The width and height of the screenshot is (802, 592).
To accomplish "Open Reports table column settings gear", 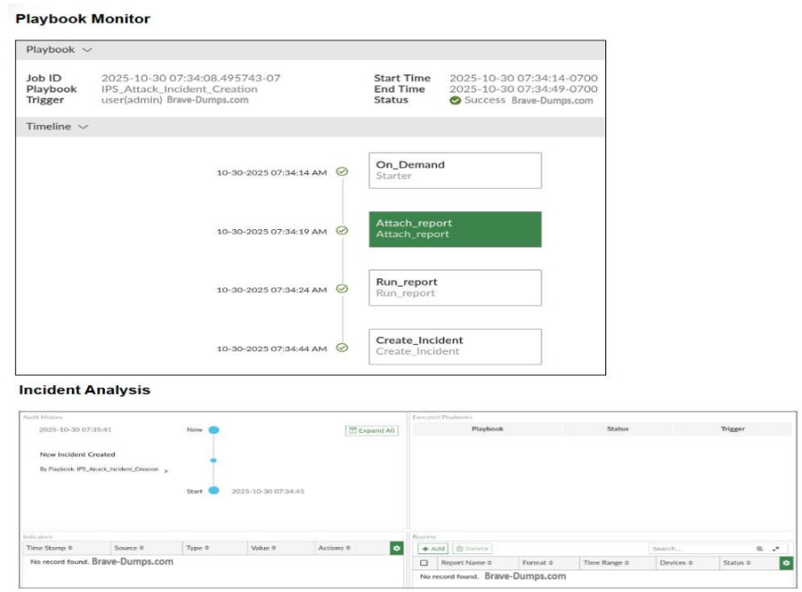I will point(787,562).
